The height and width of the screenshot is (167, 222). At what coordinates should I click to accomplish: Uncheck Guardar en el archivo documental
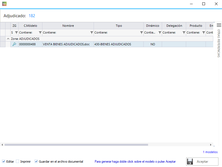click(x=36, y=161)
